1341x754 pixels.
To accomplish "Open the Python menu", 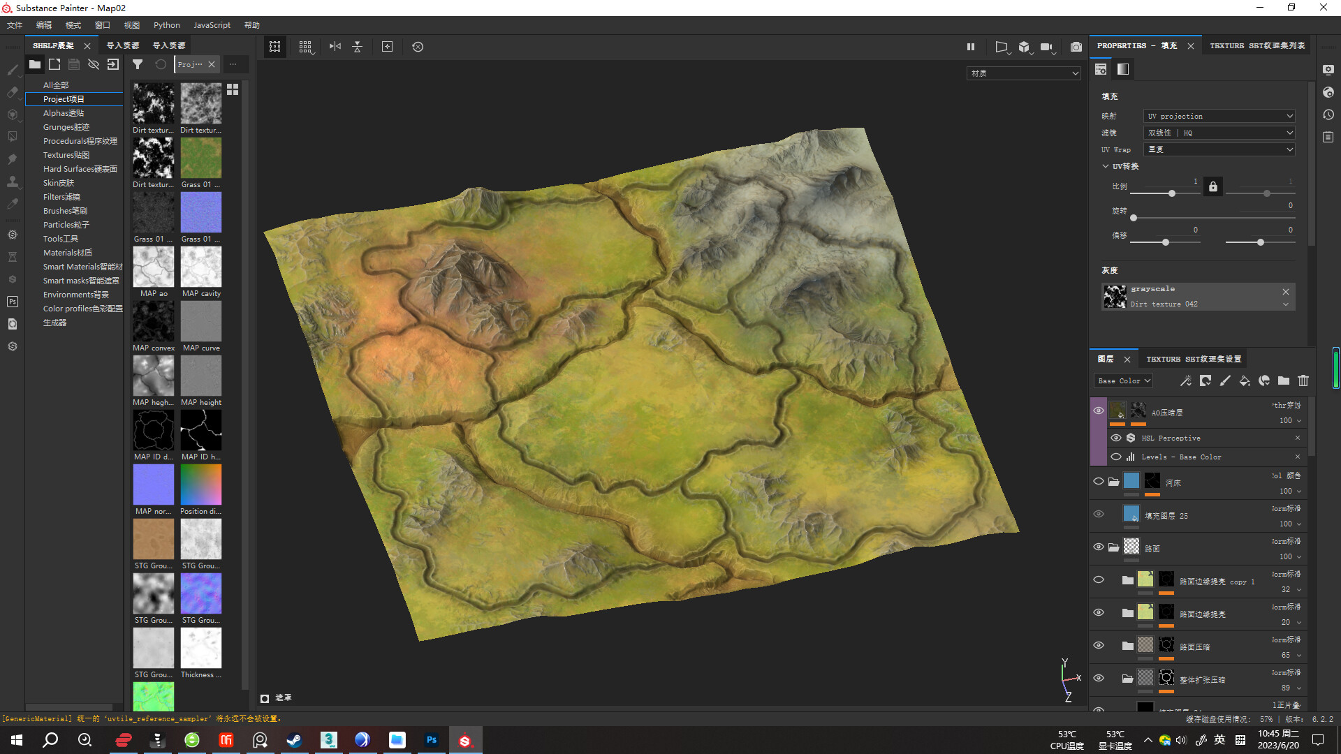I will pyautogui.click(x=166, y=25).
